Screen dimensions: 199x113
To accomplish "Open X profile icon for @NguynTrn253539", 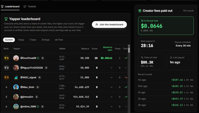I will click(46, 68).
